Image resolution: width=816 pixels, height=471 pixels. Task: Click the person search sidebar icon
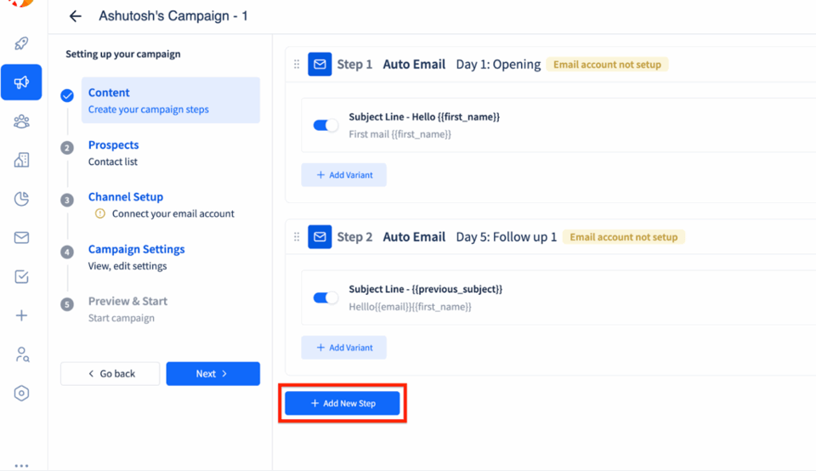pos(22,355)
